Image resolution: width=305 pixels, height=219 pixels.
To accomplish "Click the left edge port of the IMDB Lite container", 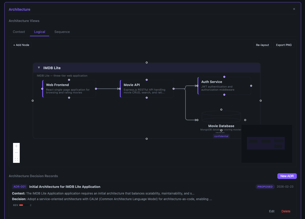I will pos(32,101).
